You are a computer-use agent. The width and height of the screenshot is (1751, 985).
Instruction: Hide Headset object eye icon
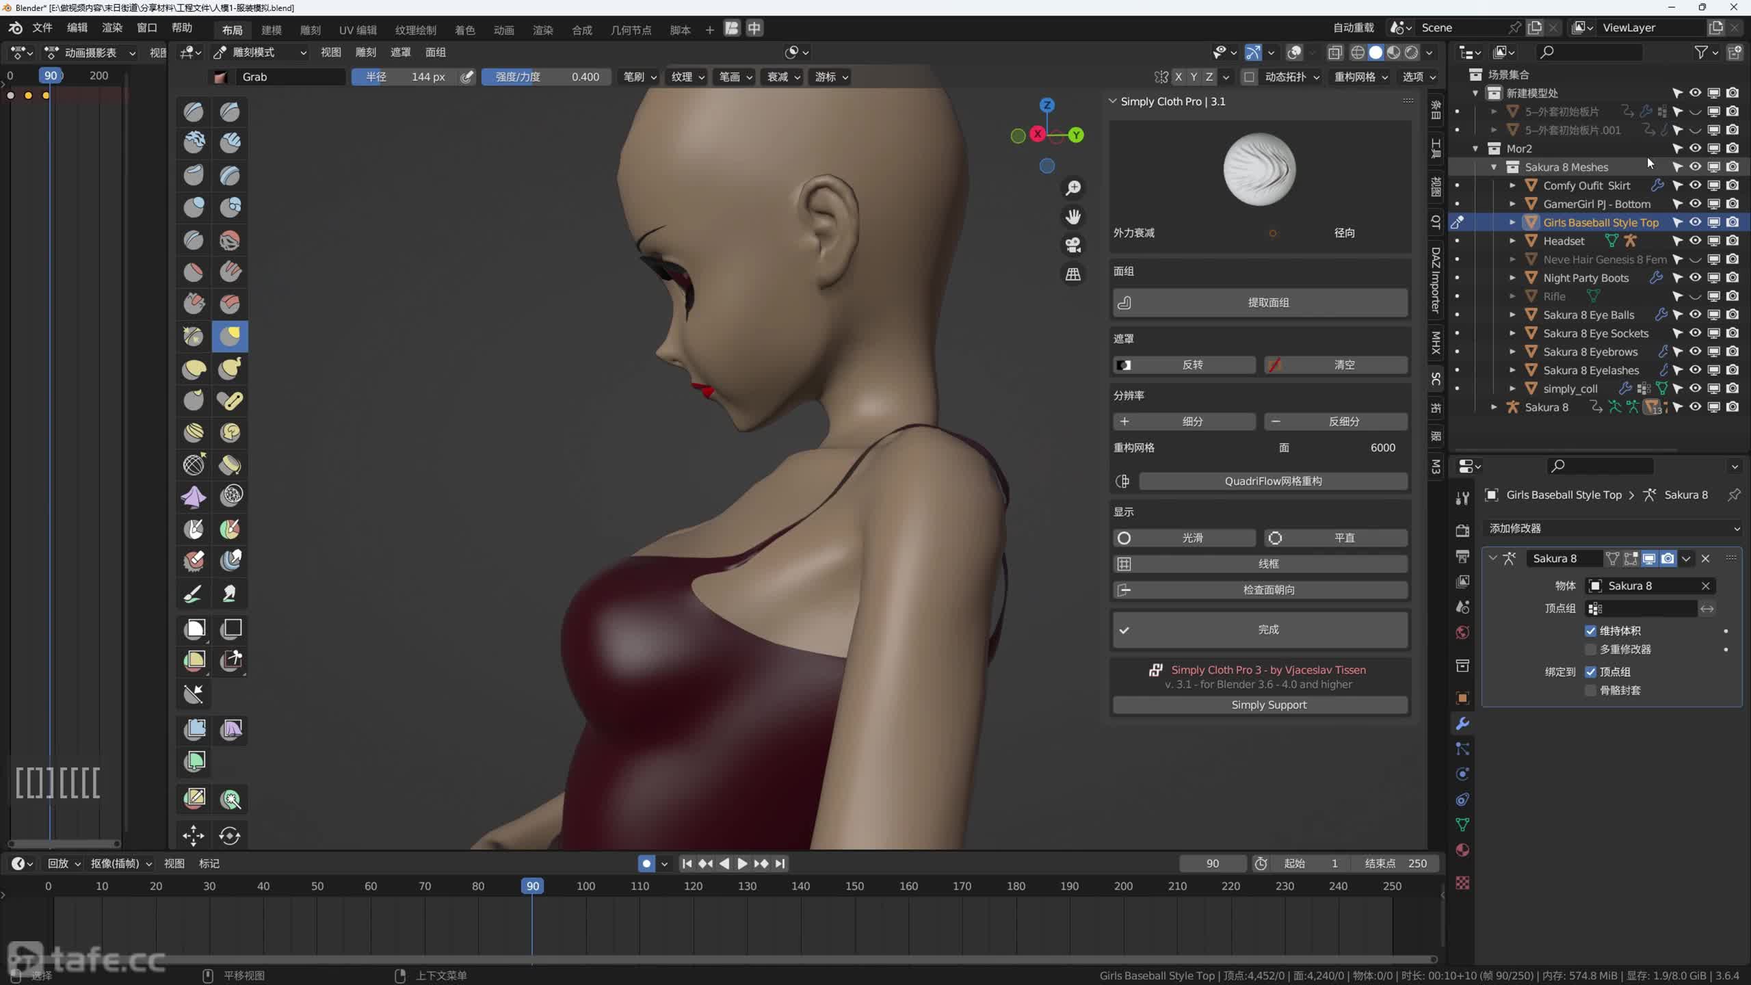click(x=1695, y=241)
